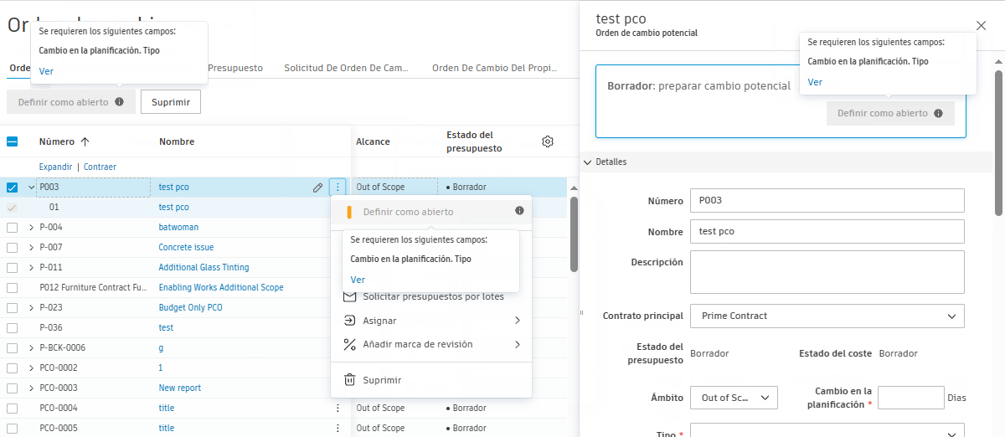
Task: Check the Concrete issue row checkbox
Action: click(x=13, y=248)
